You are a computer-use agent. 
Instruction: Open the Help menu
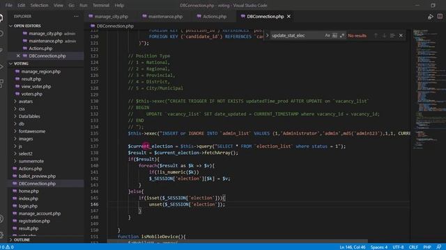119,5
